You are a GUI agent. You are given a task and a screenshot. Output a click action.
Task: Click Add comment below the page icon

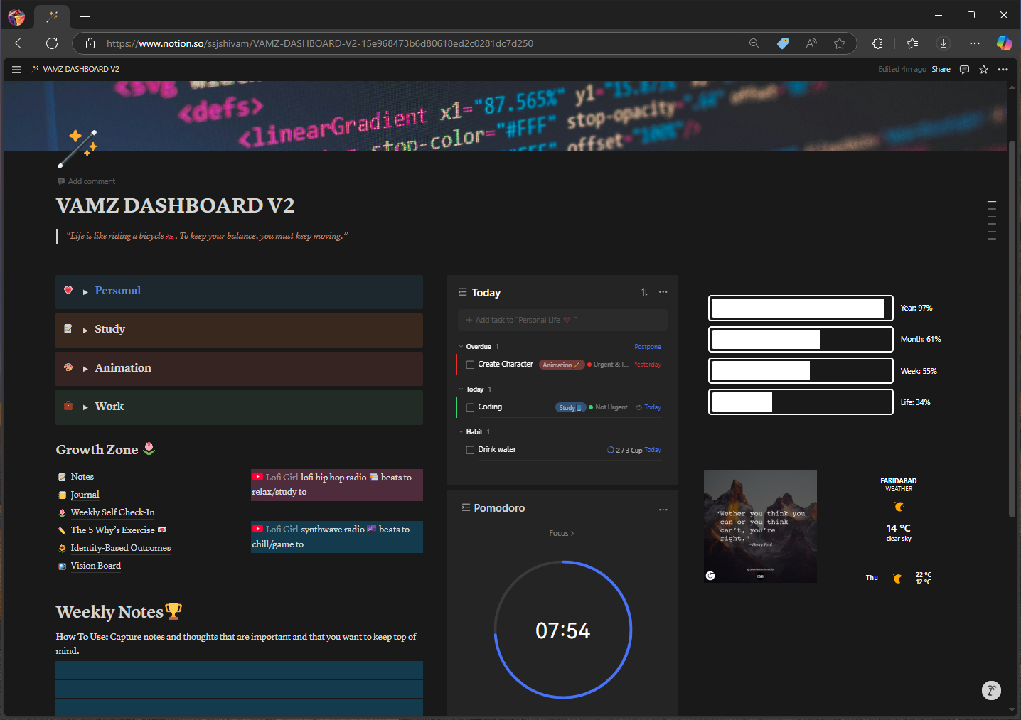86,181
